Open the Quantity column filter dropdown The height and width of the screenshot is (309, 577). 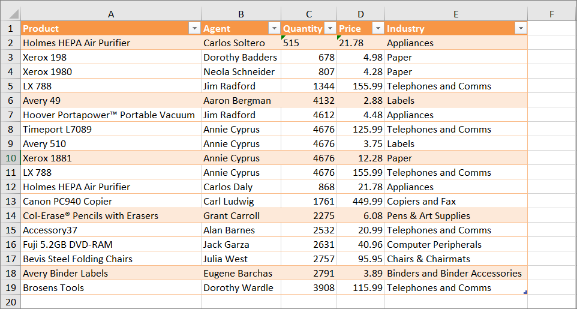pyautogui.click(x=330, y=28)
